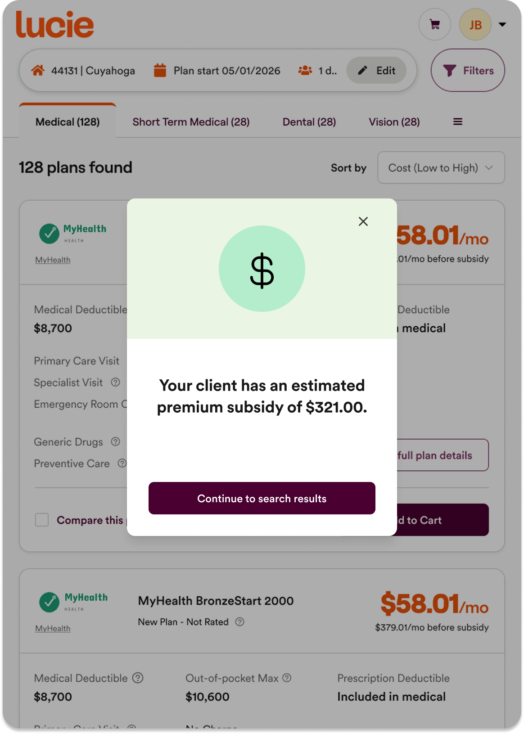Click the New Plan Not Rated info icon
The height and width of the screenshot is (734, 524).
tap(240, 622)
